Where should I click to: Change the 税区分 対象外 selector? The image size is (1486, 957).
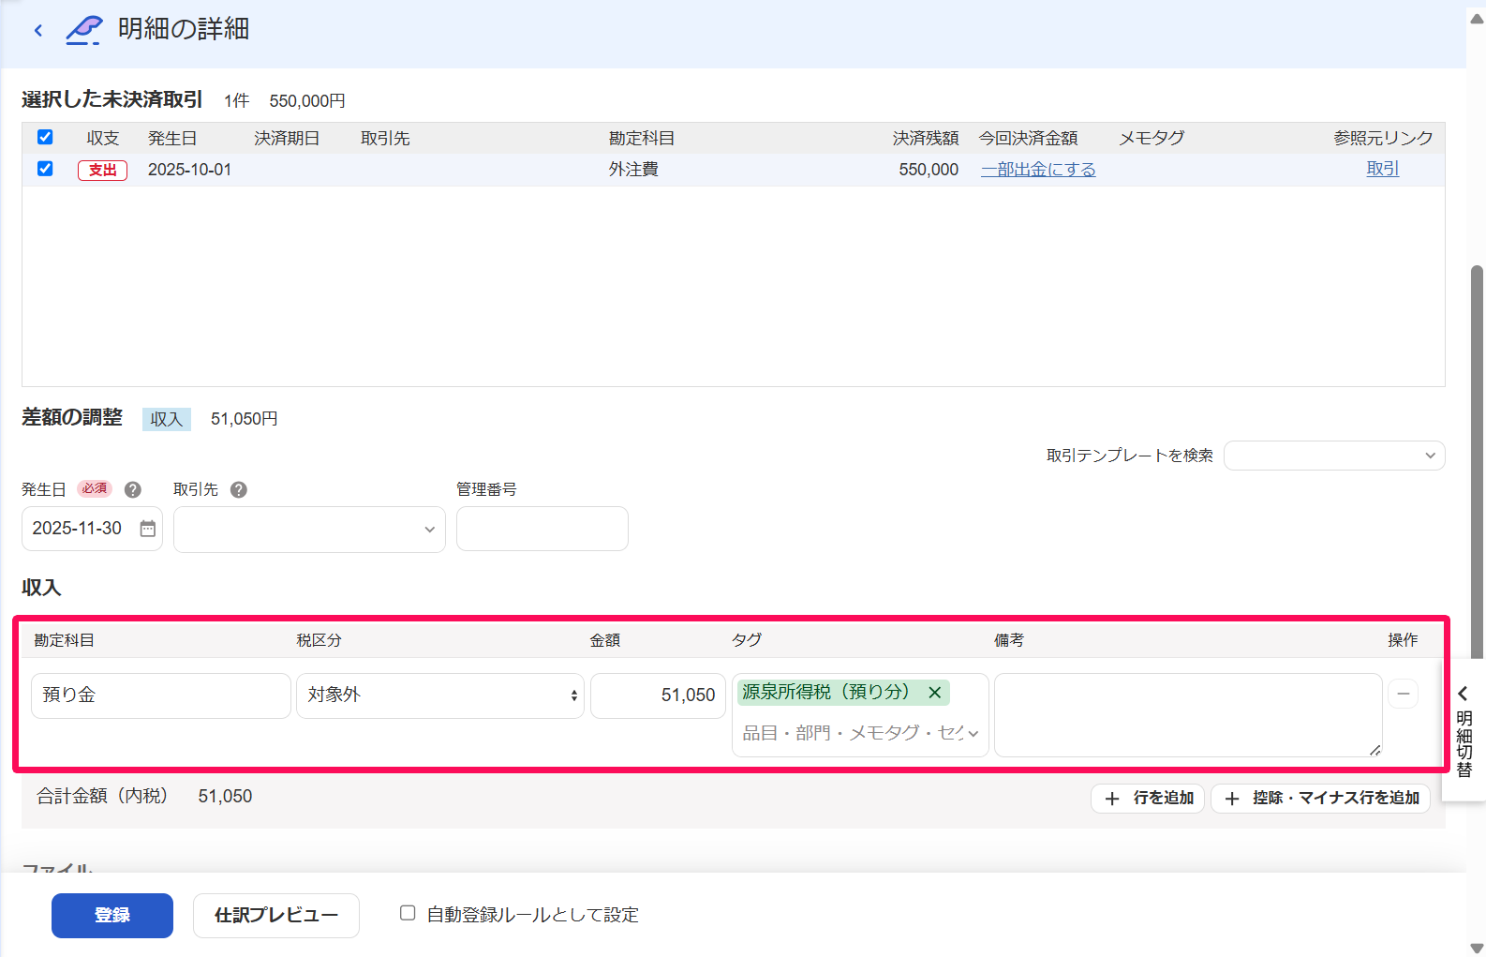[x=440, y=695]
